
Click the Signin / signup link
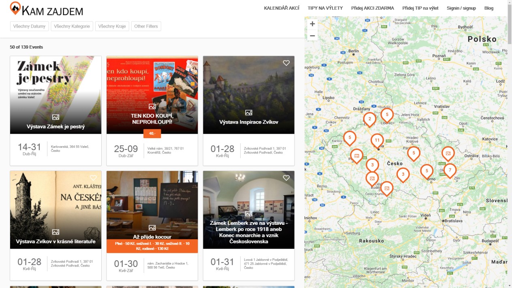pyautogui.click(x=461, y=8)
